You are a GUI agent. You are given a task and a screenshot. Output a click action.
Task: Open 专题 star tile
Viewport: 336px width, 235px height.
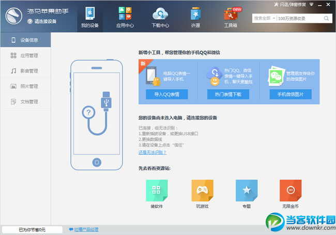[247, 191]
